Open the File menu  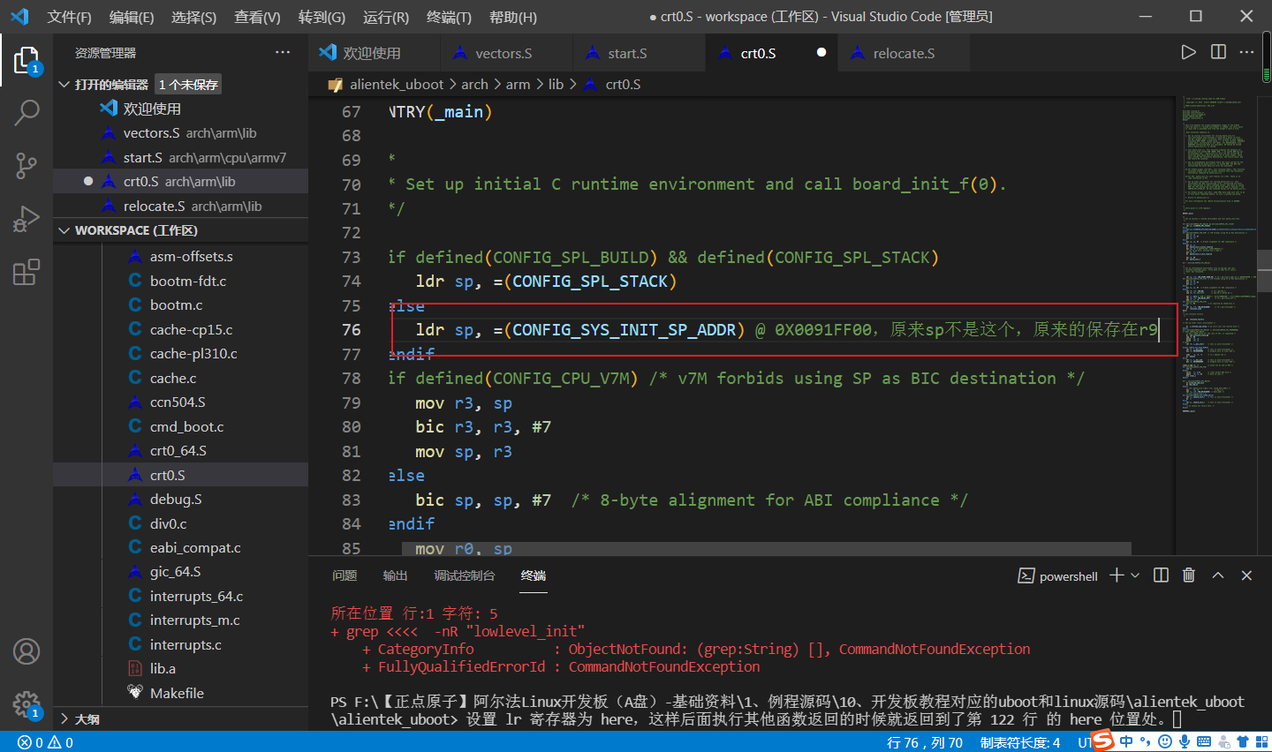point(70,17)
